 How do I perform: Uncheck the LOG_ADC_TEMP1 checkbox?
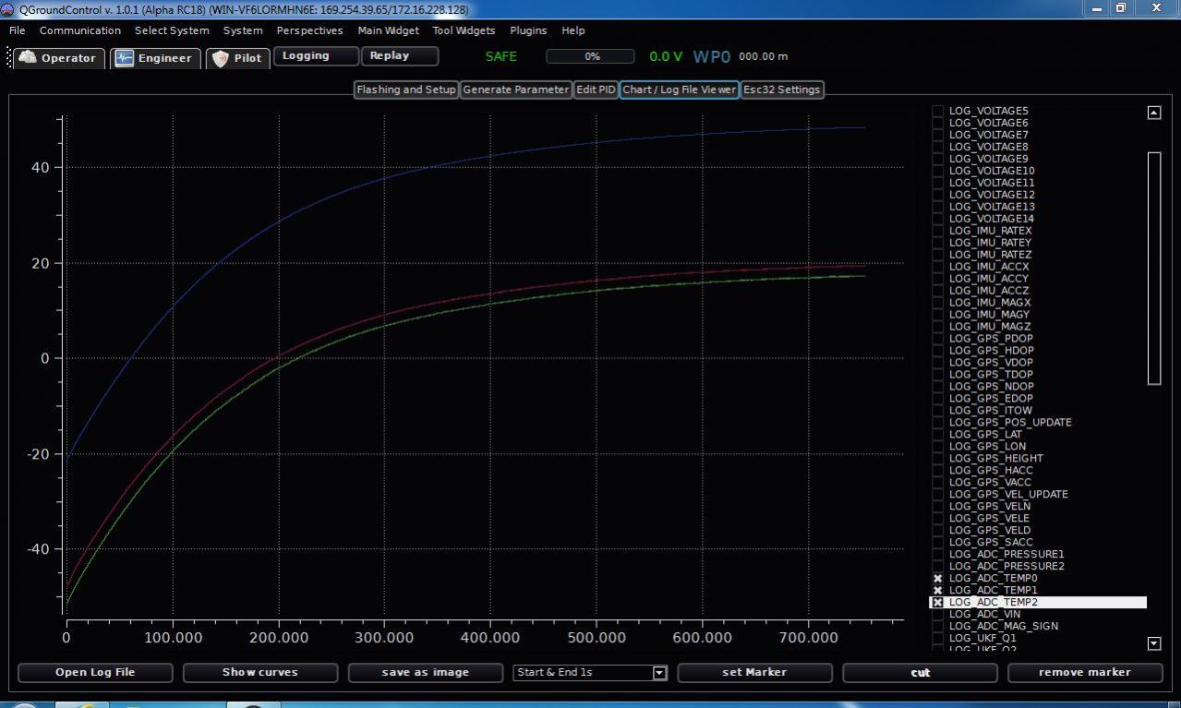coord(937,591)
